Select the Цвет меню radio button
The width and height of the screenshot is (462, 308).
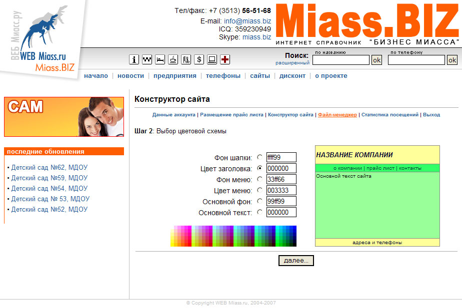coord(259,190)
